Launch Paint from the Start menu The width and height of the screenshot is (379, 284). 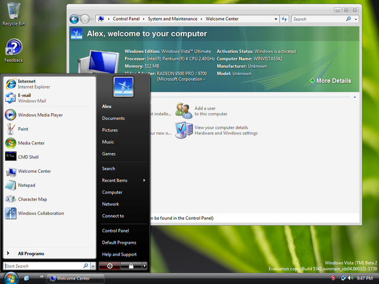[49, 129]
